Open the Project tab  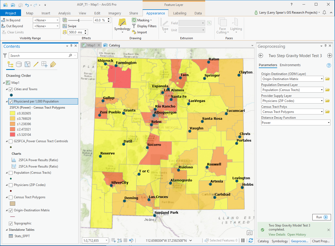[11, 13]
